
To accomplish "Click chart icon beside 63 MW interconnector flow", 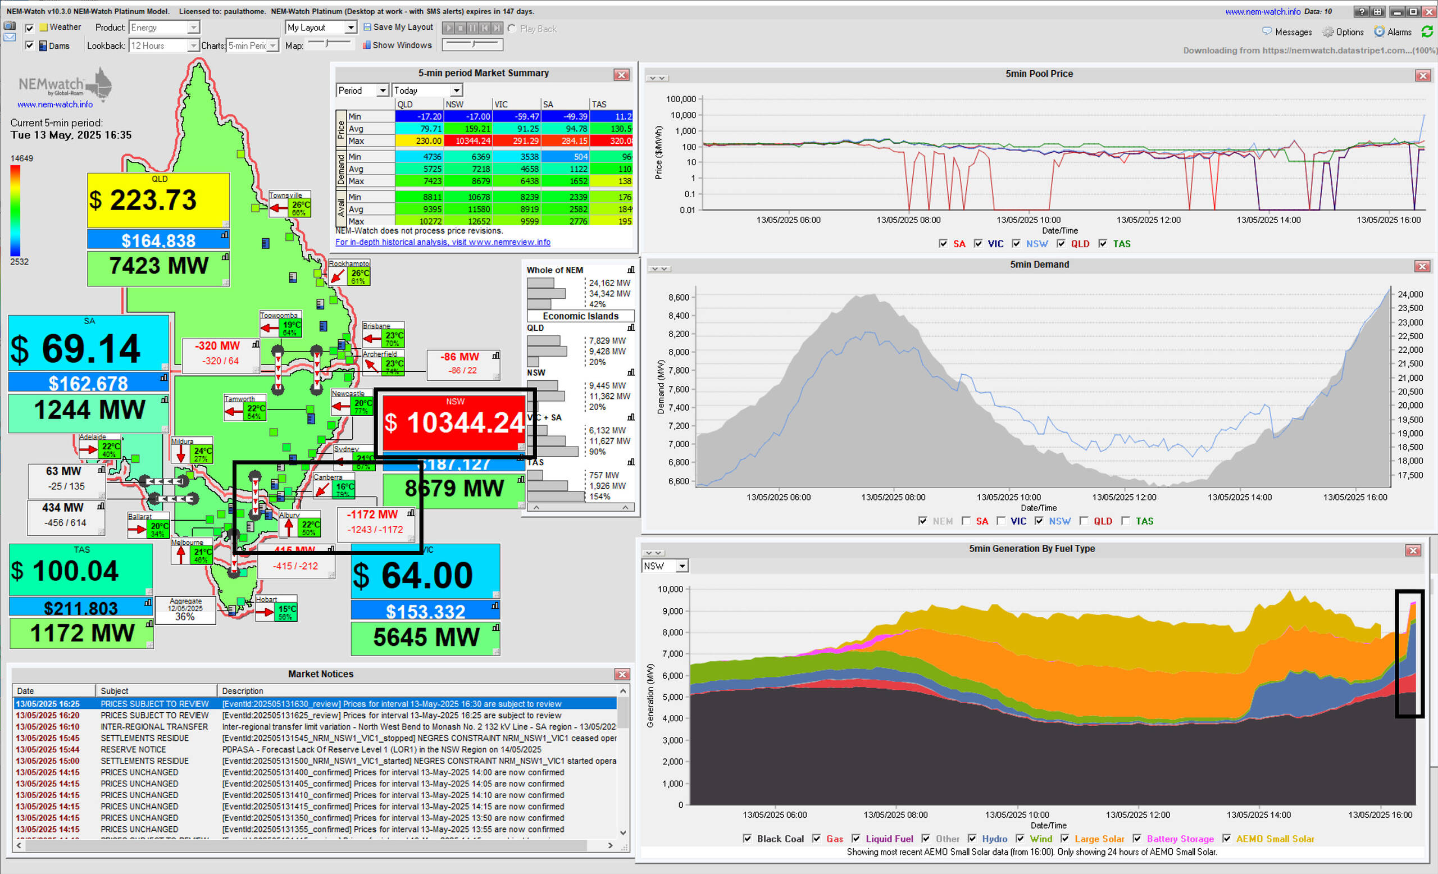I will [102, 469].
